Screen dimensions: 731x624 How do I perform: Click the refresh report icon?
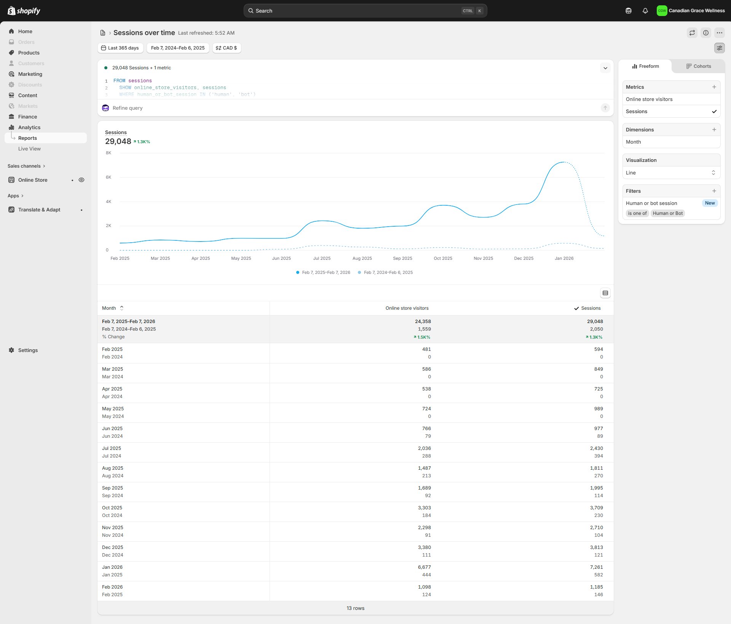click(x=692, y=33)
